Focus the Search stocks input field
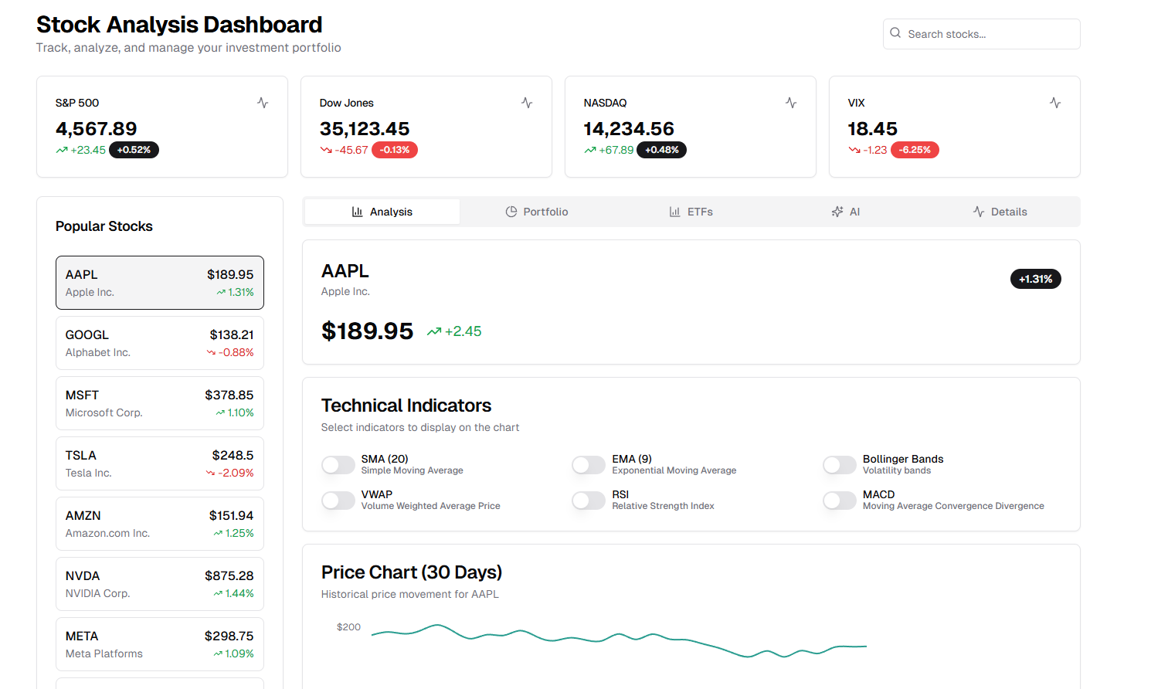Image resolution: width=1151 pixels, height=689 pixels. point(989,34)
